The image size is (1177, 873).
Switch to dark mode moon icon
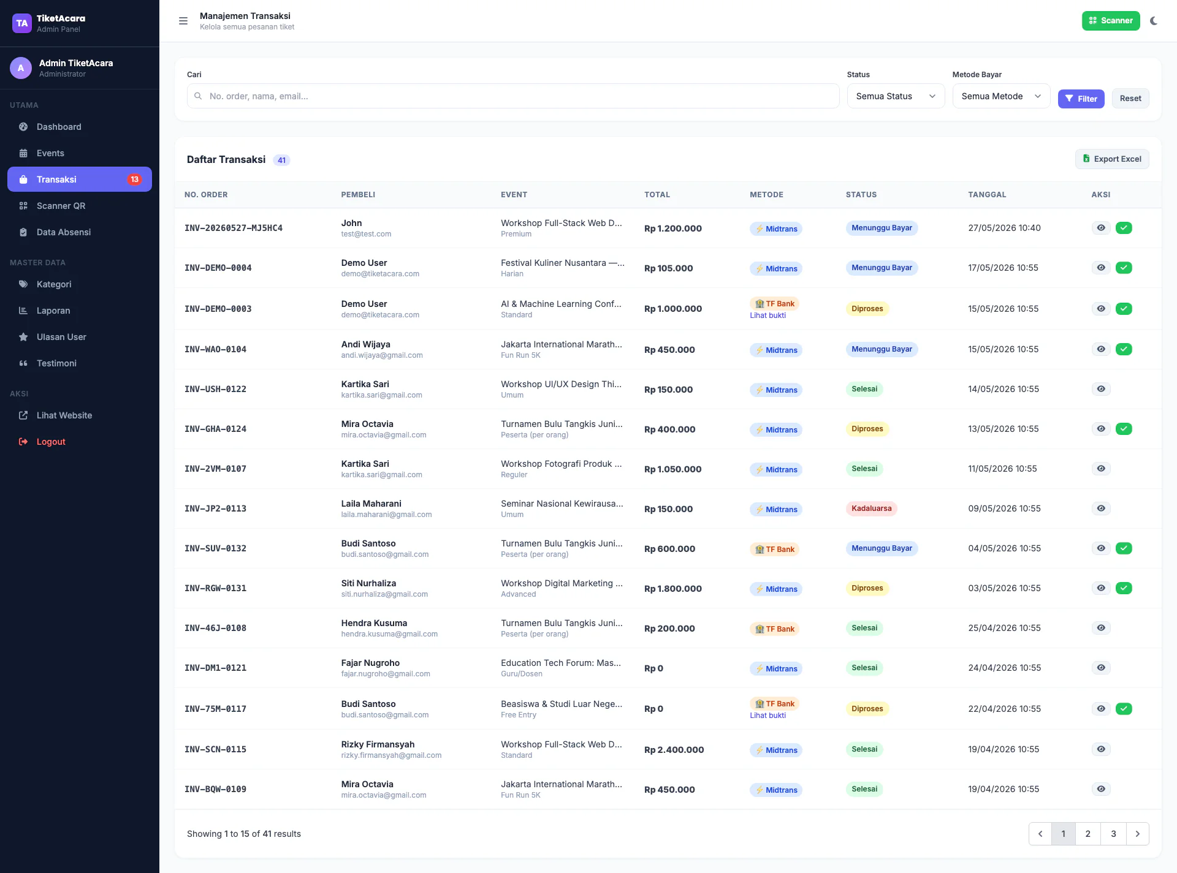tap(1154, 21)
